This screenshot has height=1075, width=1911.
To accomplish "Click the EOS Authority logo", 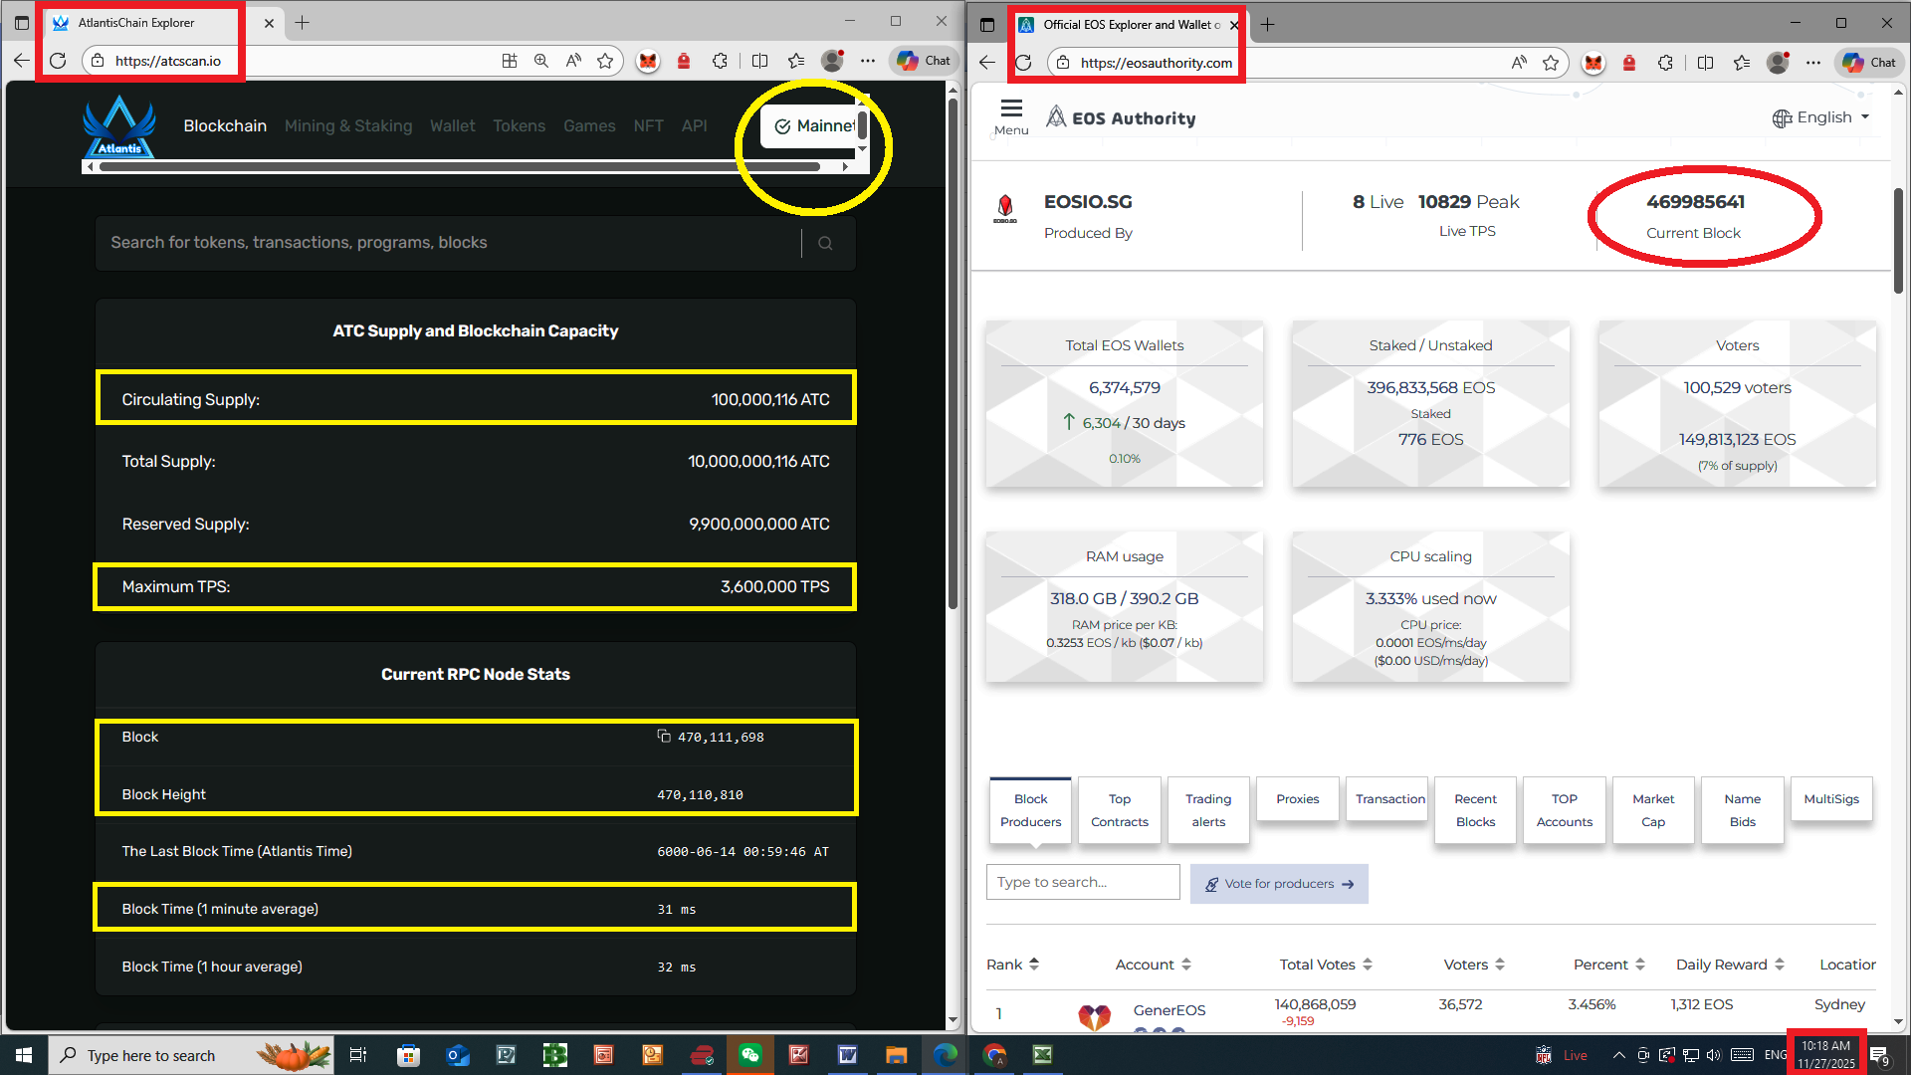I will click(x=1121, y=118).
